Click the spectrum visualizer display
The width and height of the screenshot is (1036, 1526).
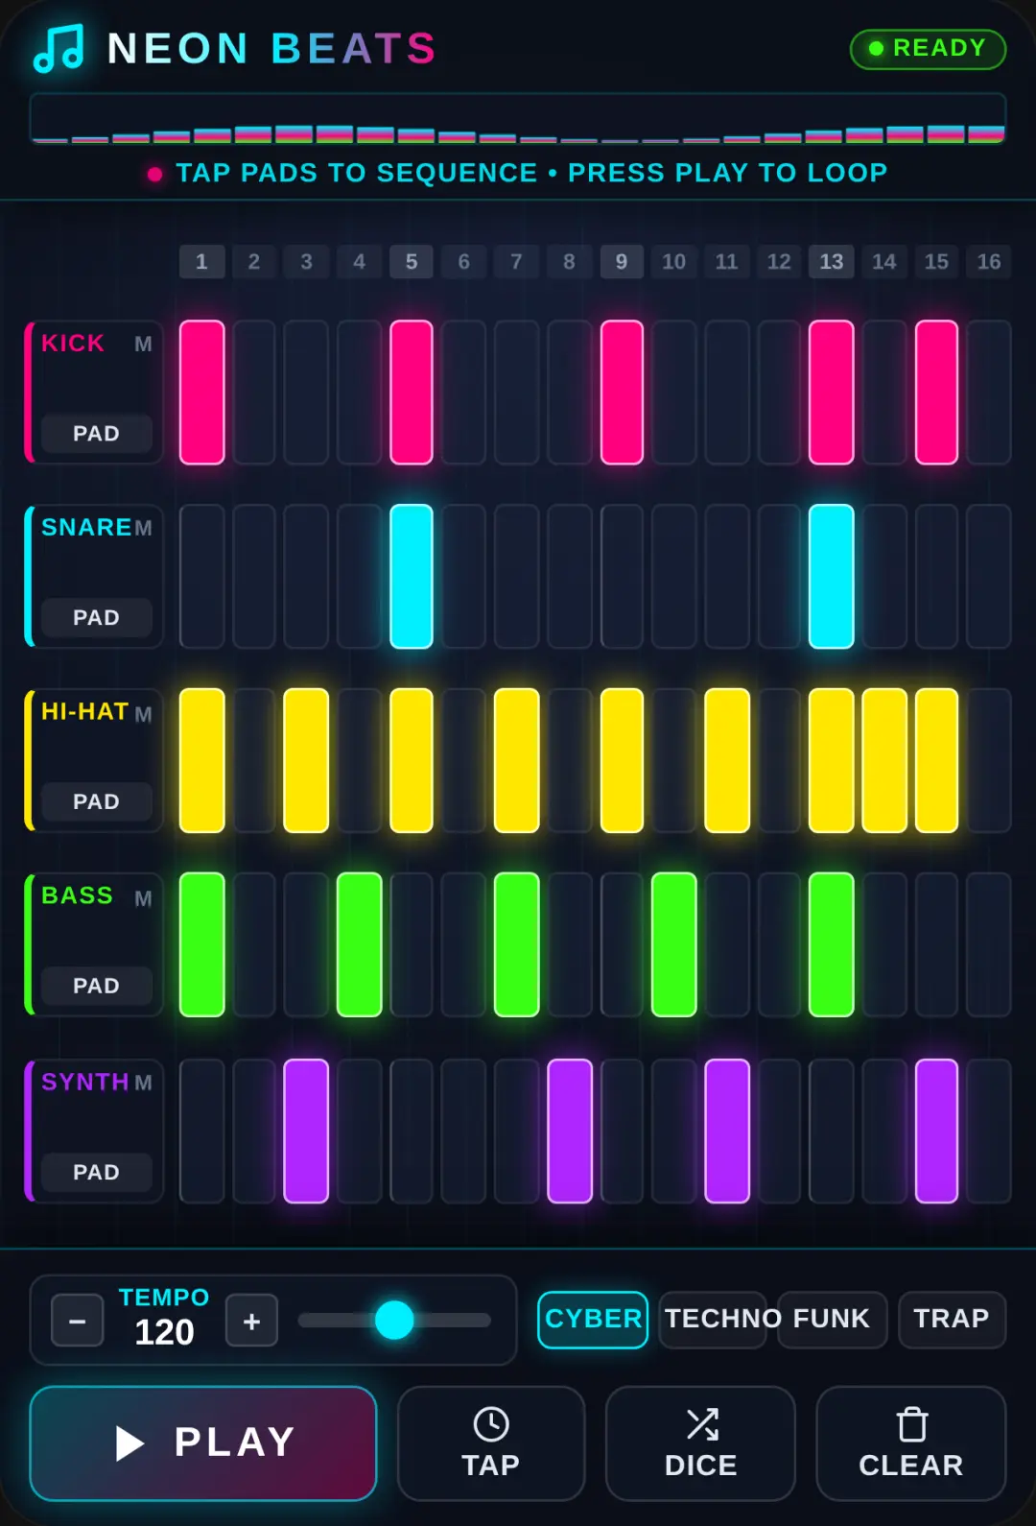(x=518, y=119)
